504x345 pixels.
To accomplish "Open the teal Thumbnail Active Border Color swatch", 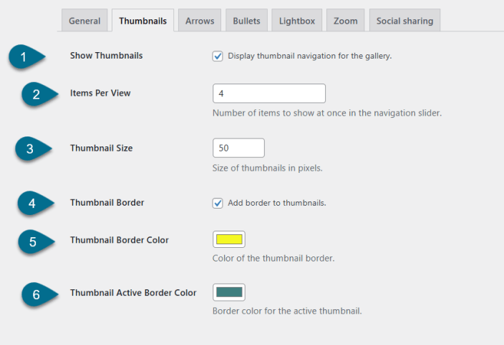I will [x=229, y=292].
